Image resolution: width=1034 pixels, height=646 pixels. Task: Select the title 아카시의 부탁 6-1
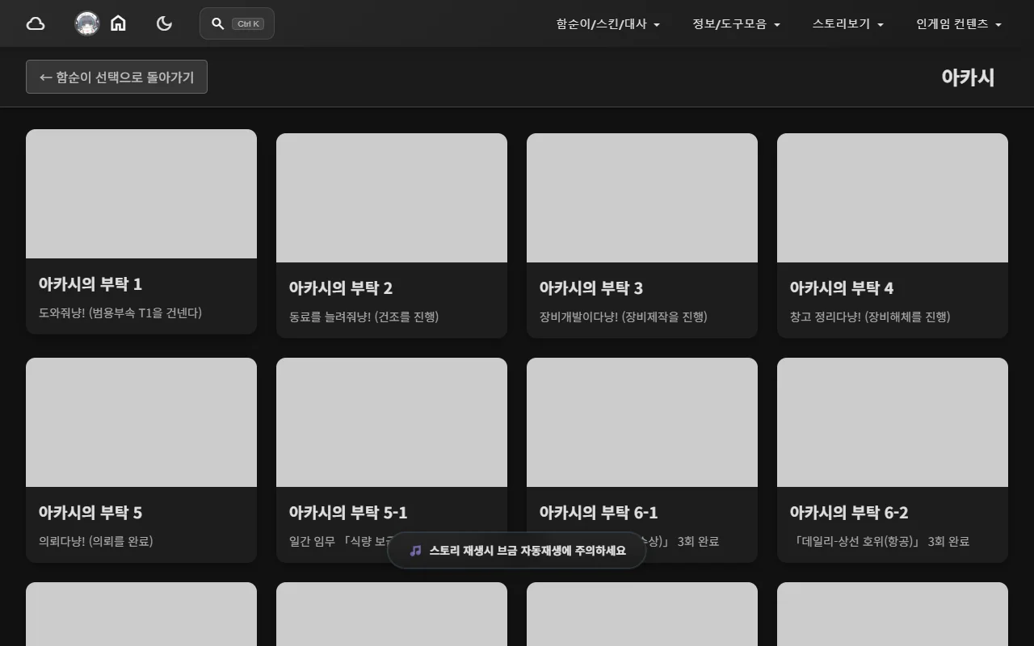[598, 513]
